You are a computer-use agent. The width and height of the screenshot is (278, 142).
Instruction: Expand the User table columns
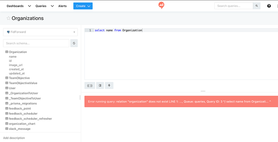click(12, 88)
